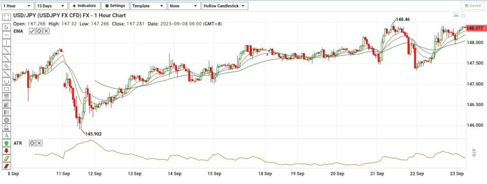Click the Saved button
Image resolution: width=487 pixels, height=184 pixels.
(473, 6)
